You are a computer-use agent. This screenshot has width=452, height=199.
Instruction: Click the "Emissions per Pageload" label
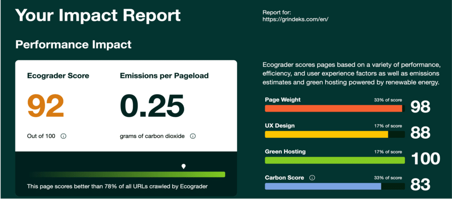point(164,76)
